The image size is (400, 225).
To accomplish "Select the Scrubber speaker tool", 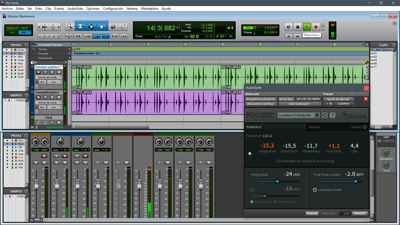I will [113, 27].
